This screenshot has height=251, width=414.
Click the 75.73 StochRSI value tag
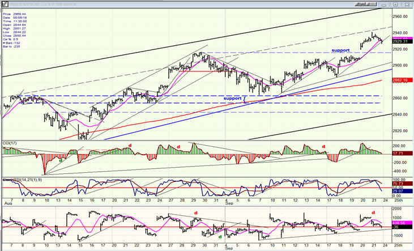(402, 184)
